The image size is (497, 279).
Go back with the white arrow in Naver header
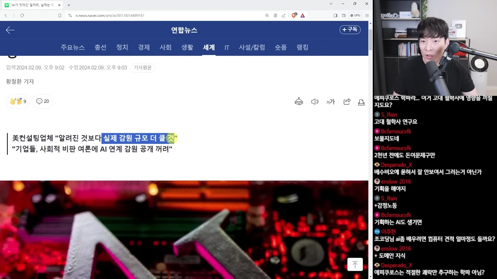(10, 30)
